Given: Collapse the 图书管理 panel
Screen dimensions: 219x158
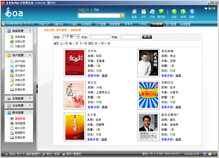Looking at the screenshot, I should [x=30, y=112].
